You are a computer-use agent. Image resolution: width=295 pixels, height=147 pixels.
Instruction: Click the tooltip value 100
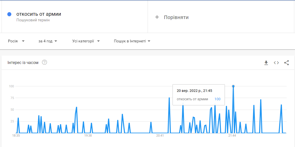click(217, 99)
